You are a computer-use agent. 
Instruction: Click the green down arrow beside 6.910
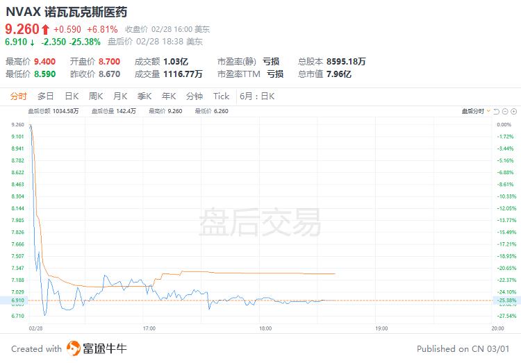pyautogui.click(x=32, y=42)
